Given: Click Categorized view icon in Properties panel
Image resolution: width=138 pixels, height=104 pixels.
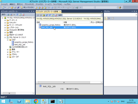Looking at the screenshot, I should (x=105, y=18).
